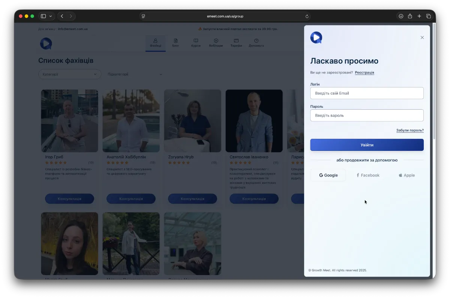Open Safari downloads icon

pos(401,16)
